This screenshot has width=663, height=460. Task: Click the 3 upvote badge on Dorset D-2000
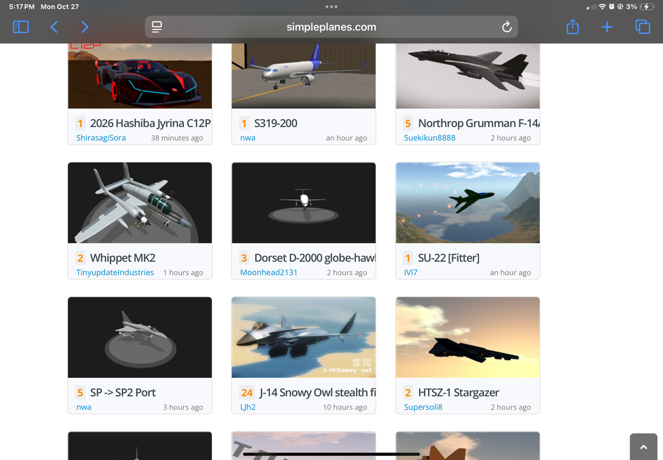click(244, 258)
